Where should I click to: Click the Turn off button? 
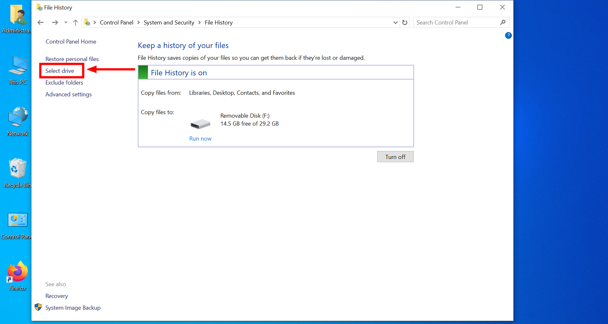[395, 157]
